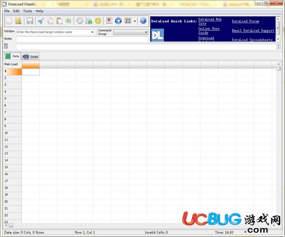Expand the Command Group dropdown
Viewport: 285px width, 237px height.
[146, 32]
